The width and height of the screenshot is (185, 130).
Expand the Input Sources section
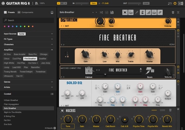pos(52,34)
